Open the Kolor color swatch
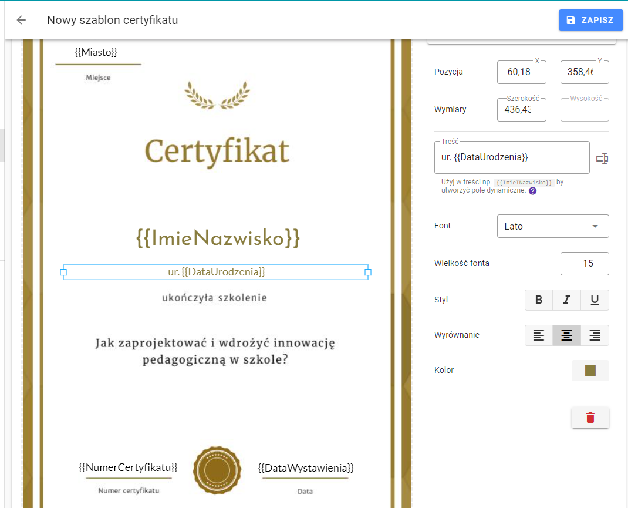Screen dimensions: 628x508 pyautogui.click(x=590, y=370)
